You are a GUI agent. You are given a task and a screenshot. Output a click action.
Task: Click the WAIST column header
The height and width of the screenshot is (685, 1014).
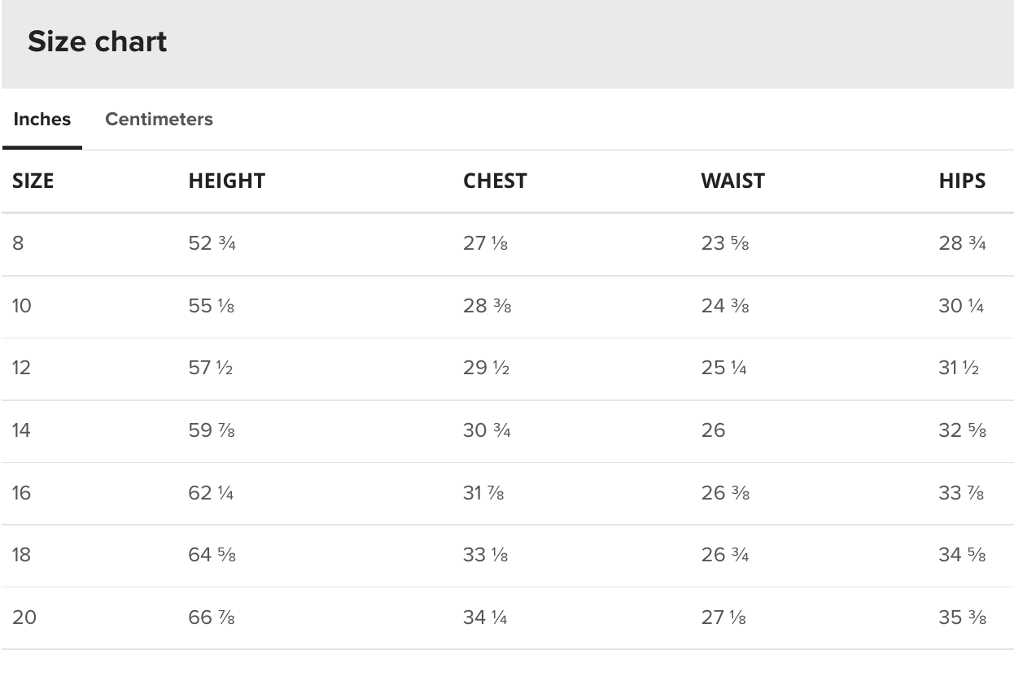point(732,181)
